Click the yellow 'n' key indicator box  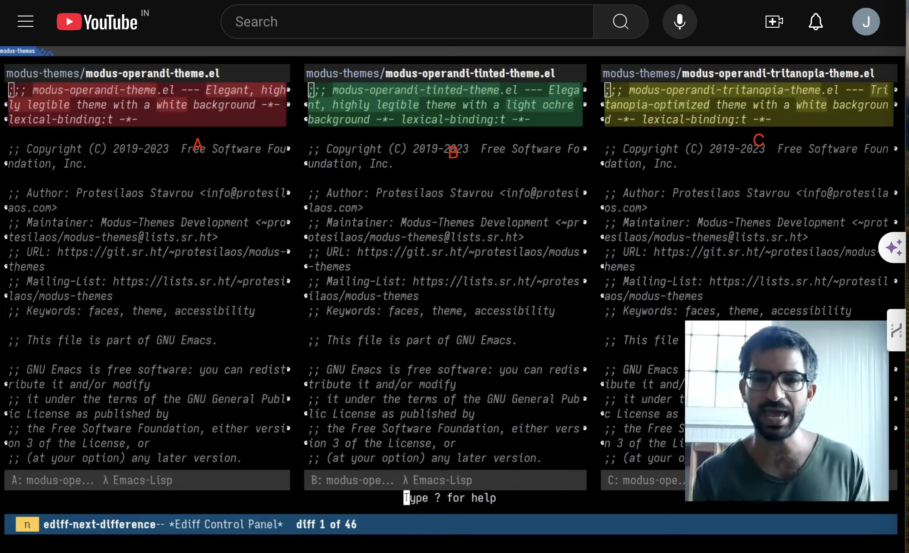coord(27,524)
